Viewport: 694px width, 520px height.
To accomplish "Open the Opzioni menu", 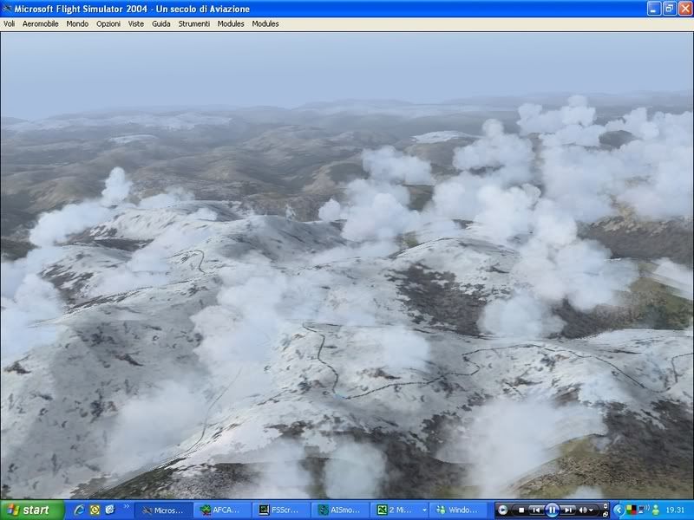I will coord(108,24).
